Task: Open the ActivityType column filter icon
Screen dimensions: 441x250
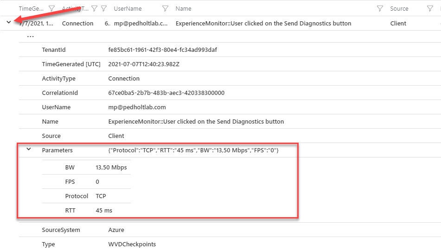Action: pos(95,8)
